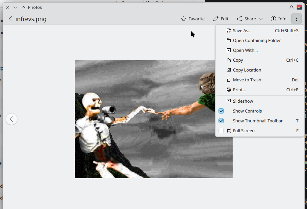Viewport: 307px width, 209px height.
Task: Enable the Full Screen checkbox
Action: click(x=221, y=131)
